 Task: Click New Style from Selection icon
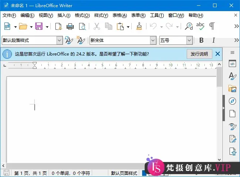[81, 40]
